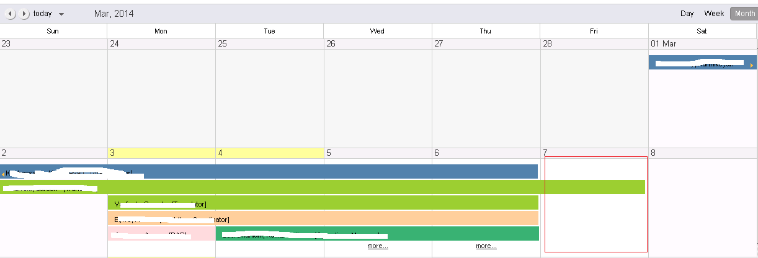Image resolution: width=758 pixels, height=258 pixels.
Task: Jump to today's date
Action: click(43, 14)
